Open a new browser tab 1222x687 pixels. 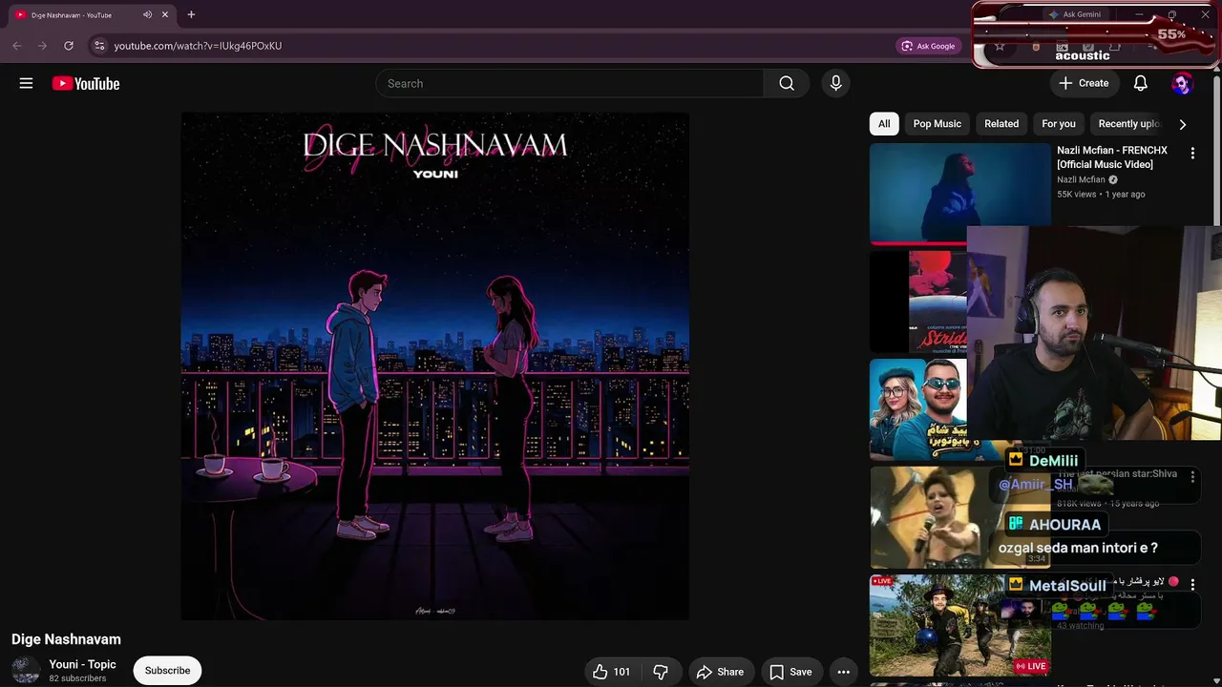click(x=191, y=14)
